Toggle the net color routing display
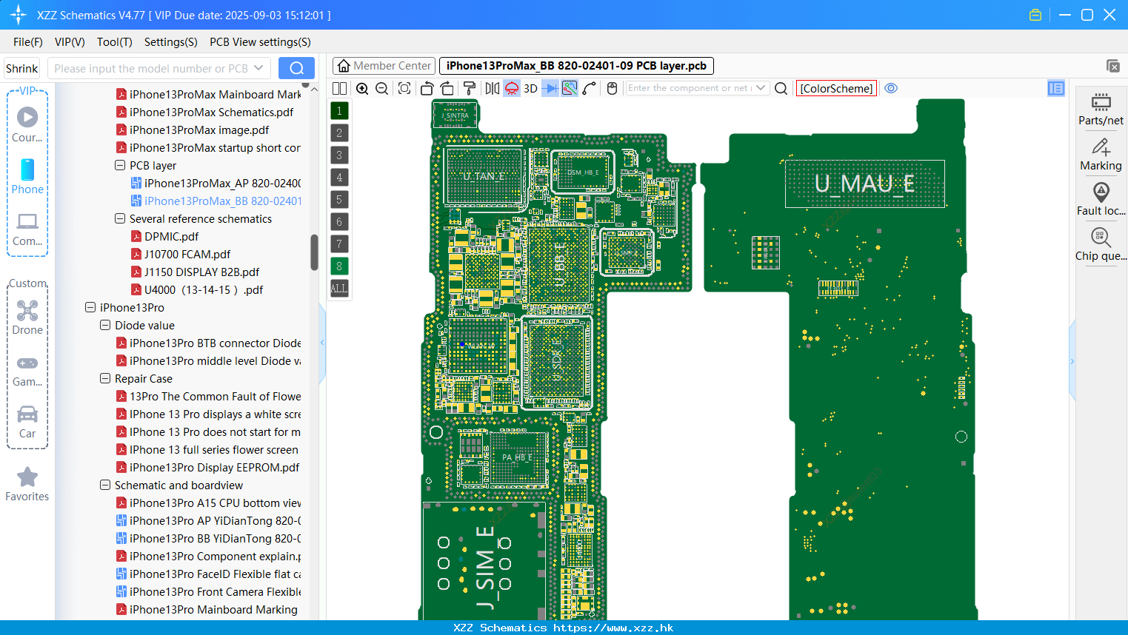This screenshot has width=1128, height=635. 570,88
